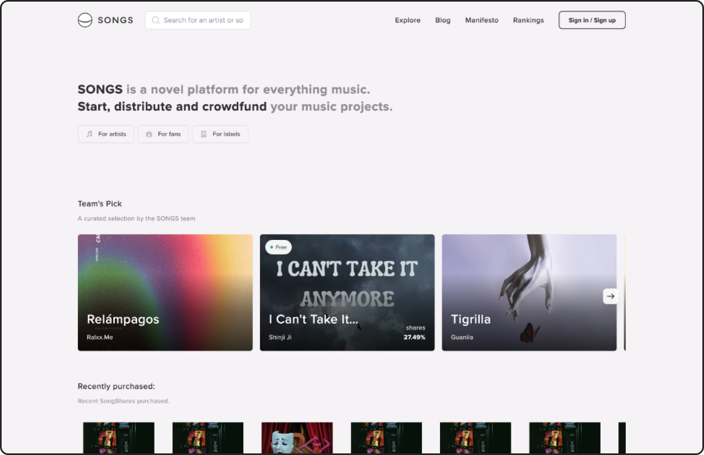This screenshot has height=455, width=704.
Task: Open the Tigrilla song card
Action: (x=529, y=292)
